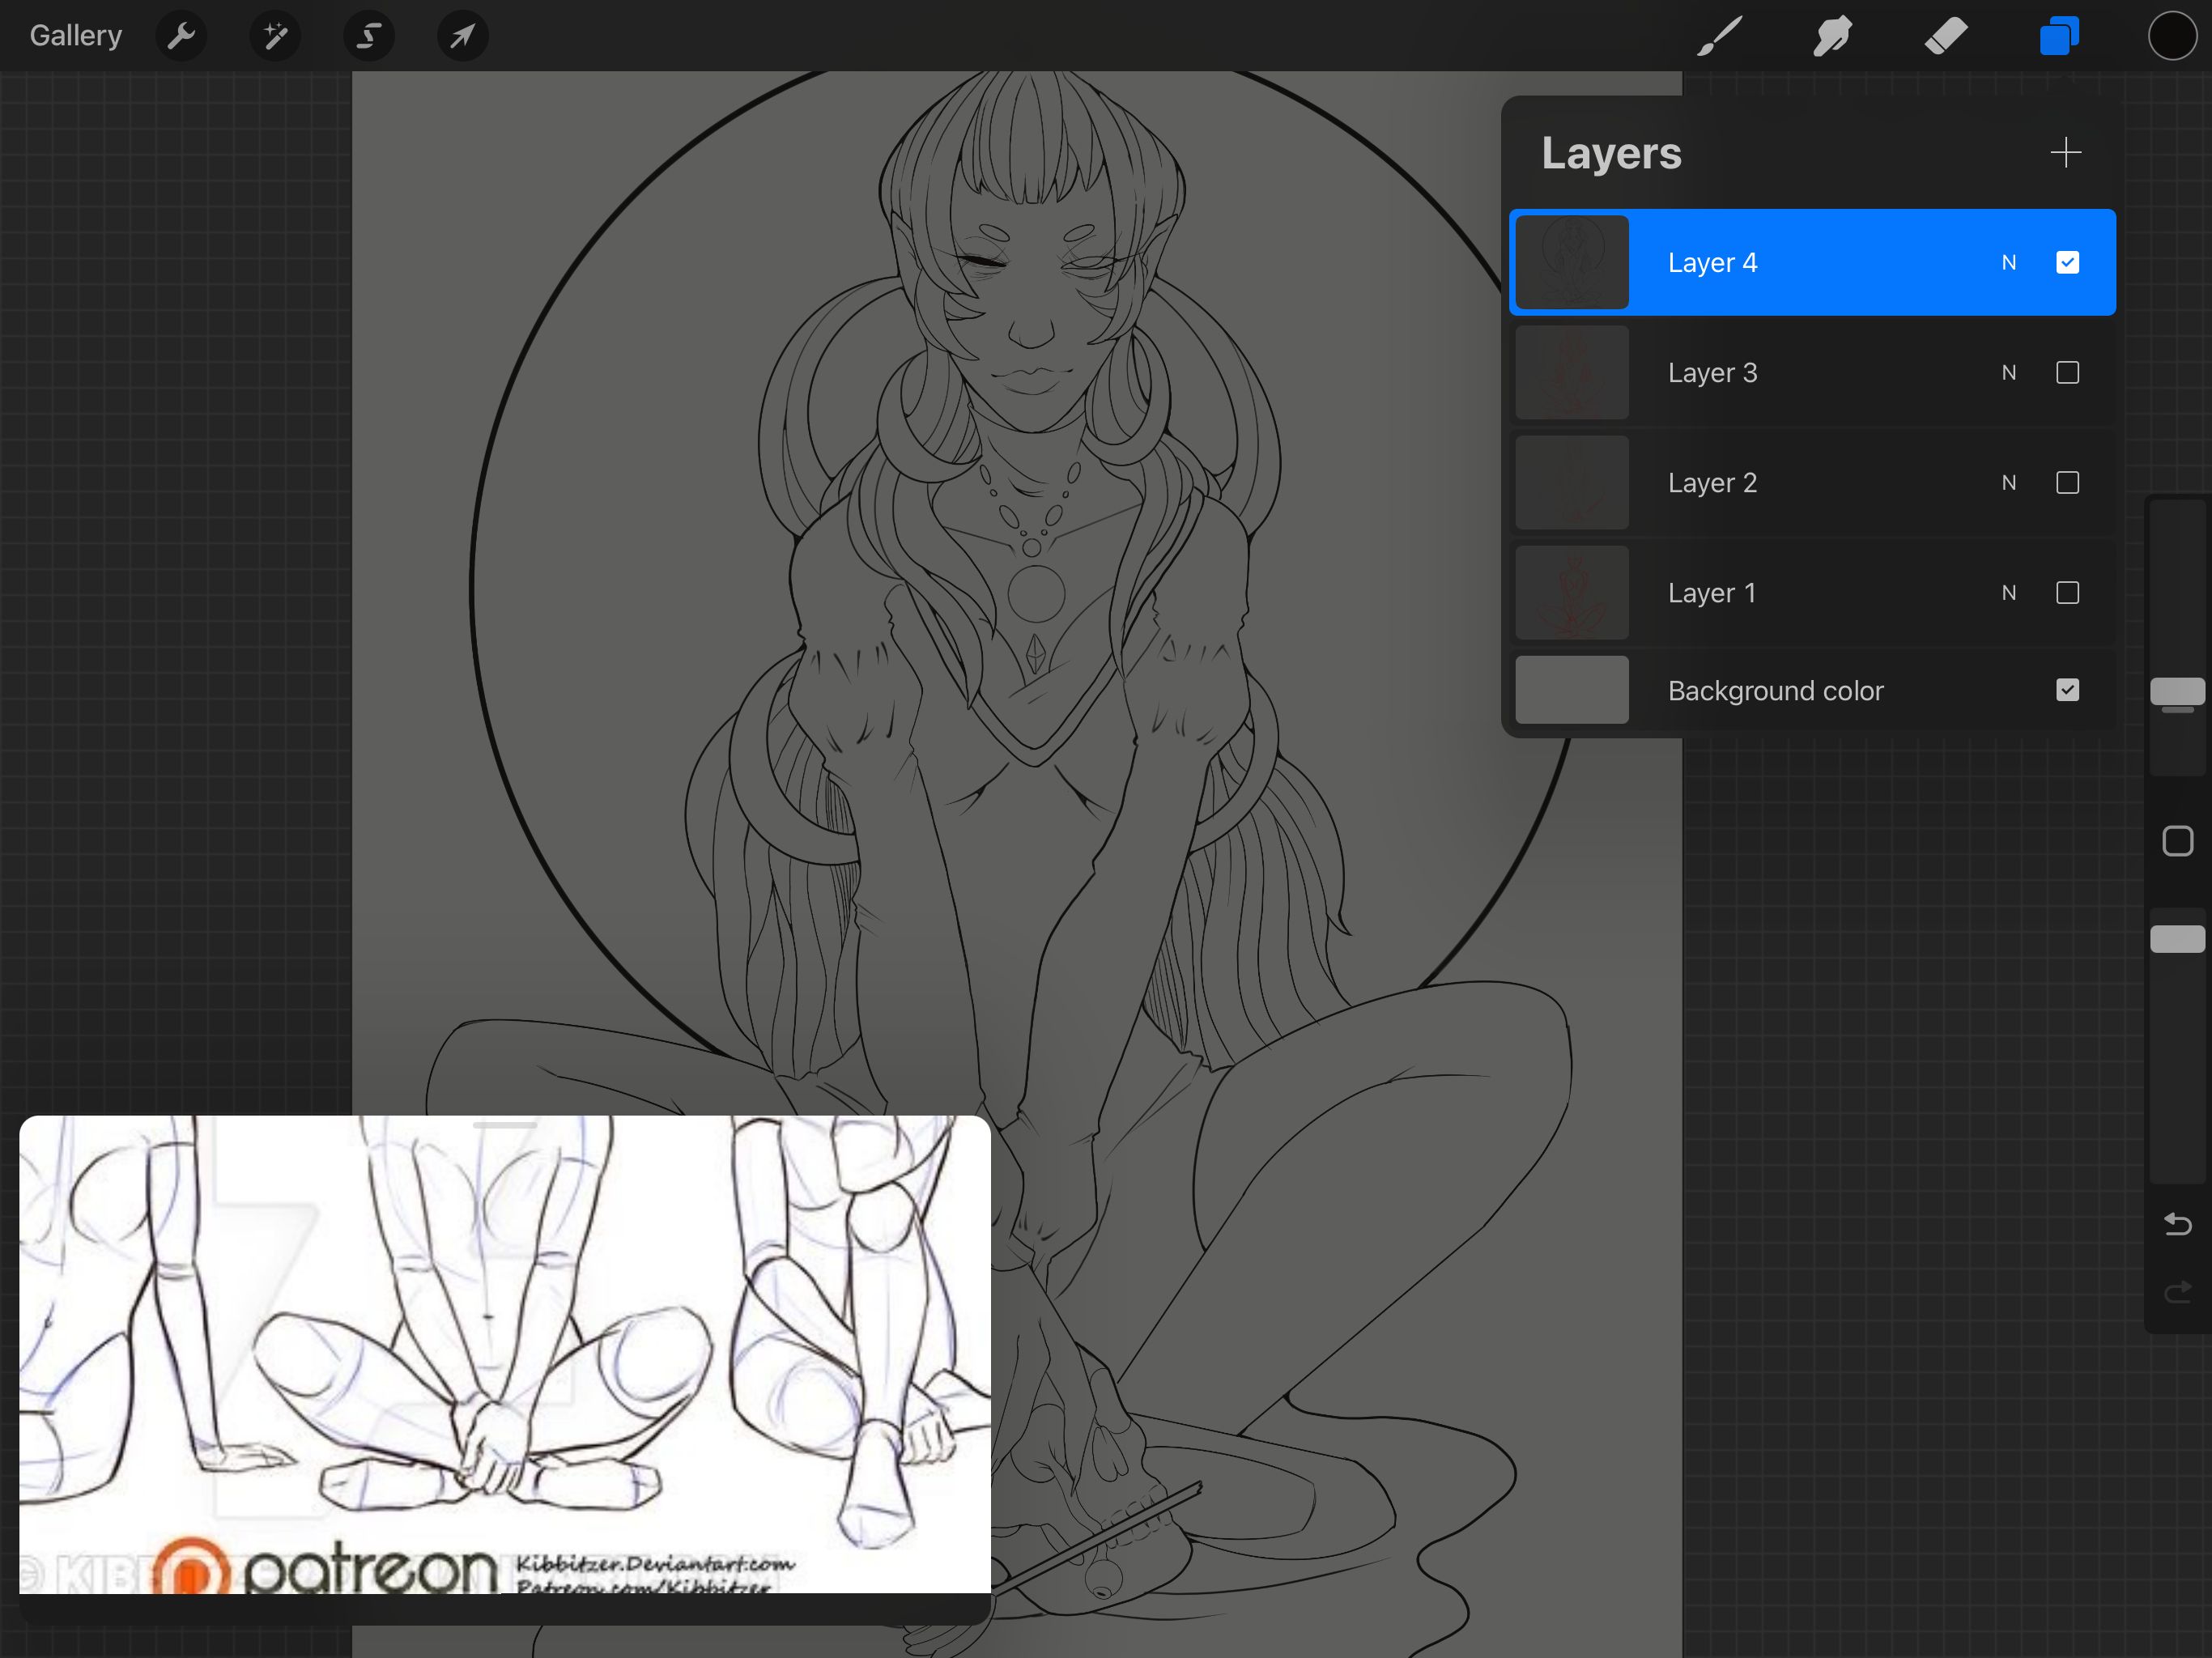Tap the Layer 4 thumbnail
The image size is (2212, 1658).
click(x=1572, y=263)
